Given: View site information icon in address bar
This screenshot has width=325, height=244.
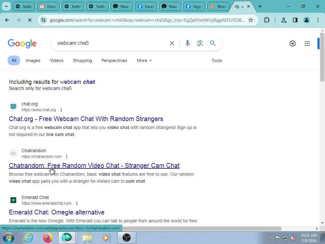Looking at the screenshot, I should (x=43, y=20).
